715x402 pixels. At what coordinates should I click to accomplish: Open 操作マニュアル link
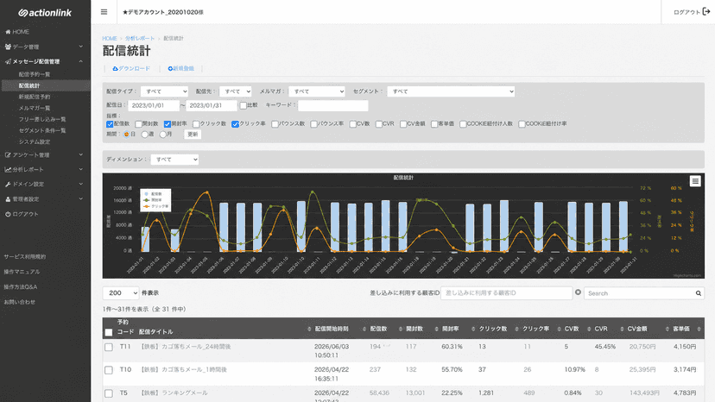[22, 272]
